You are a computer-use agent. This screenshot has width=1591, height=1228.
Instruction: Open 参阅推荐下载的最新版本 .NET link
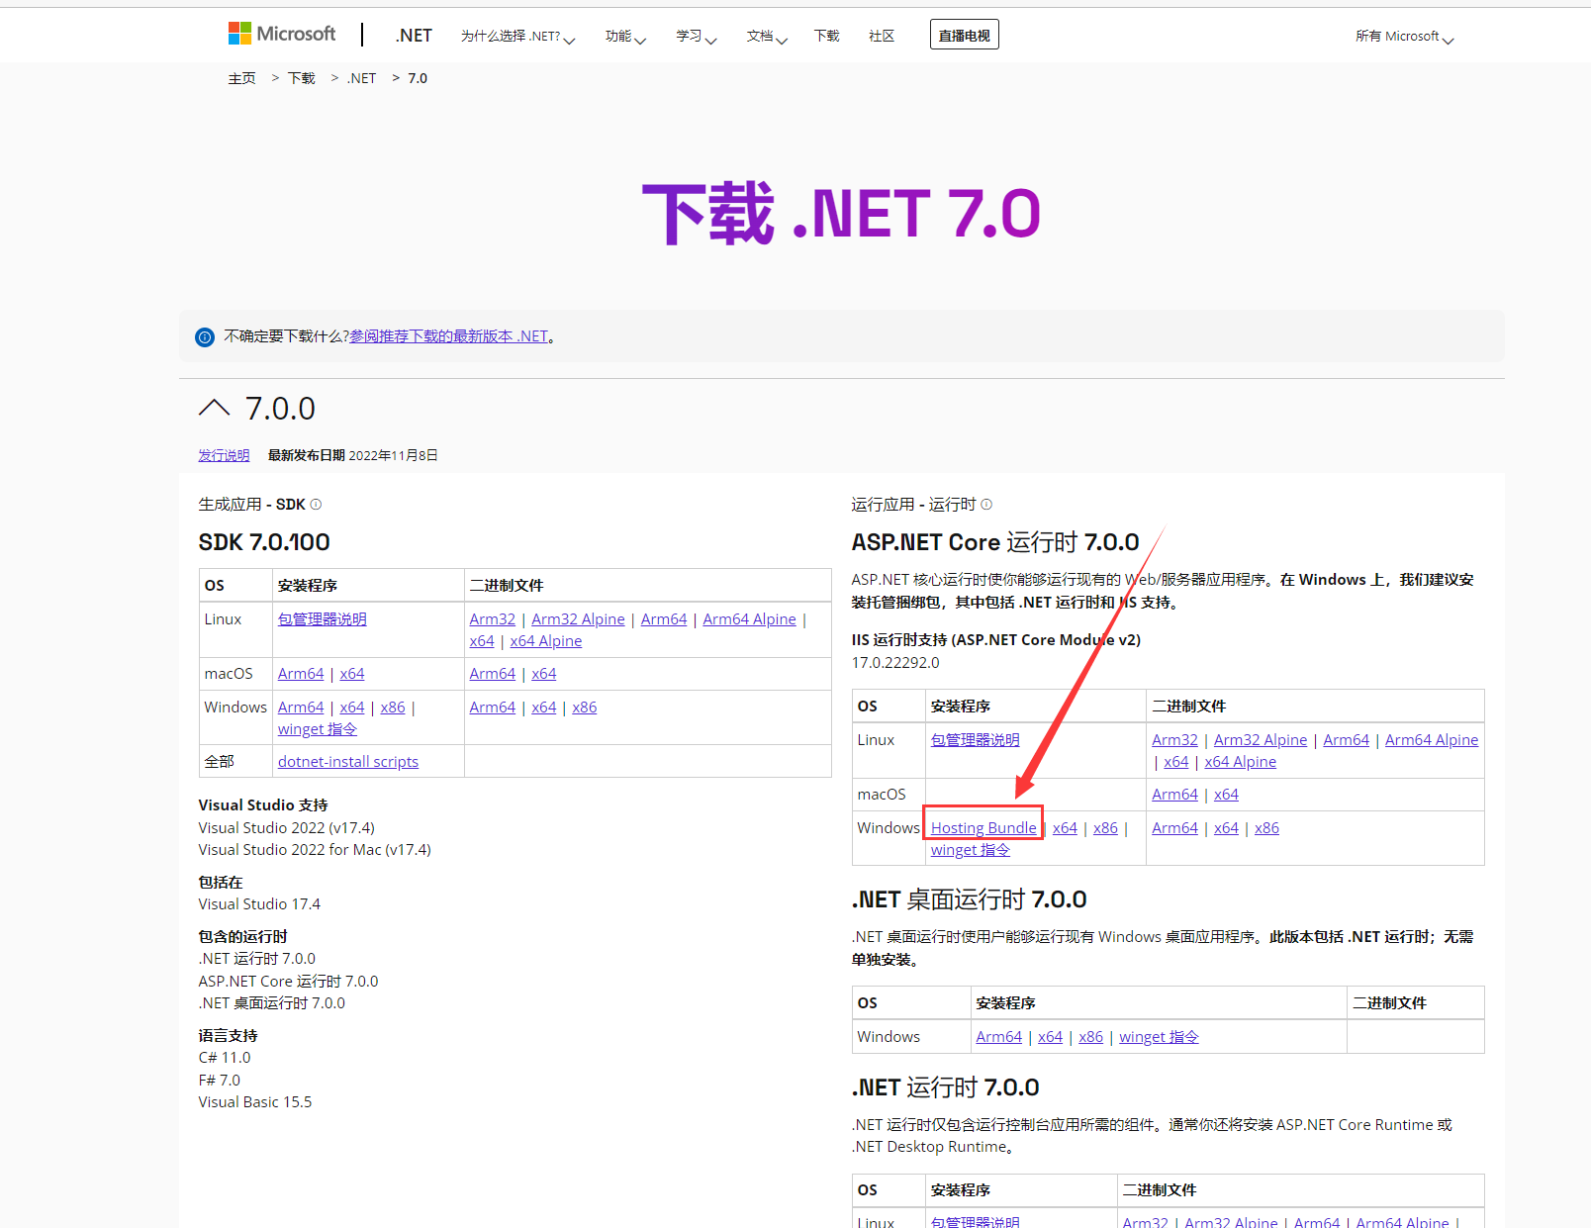pyautogui.click(x=449, y=336)
